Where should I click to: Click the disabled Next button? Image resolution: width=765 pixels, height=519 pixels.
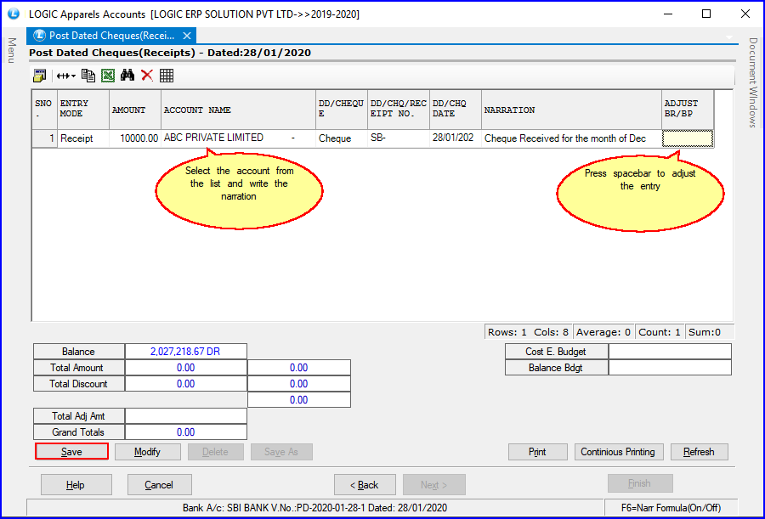coord(433,484)
